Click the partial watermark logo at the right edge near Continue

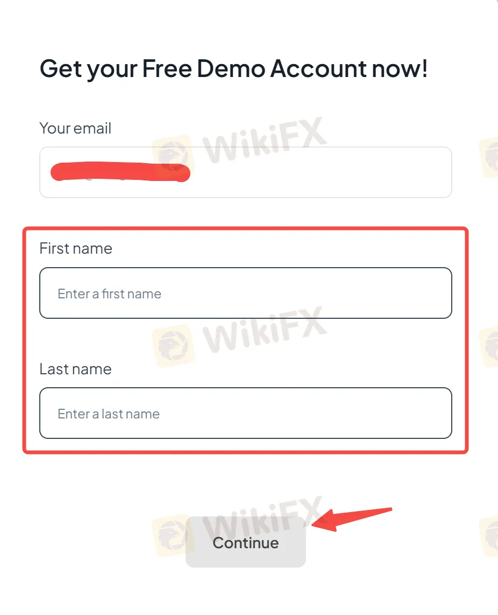pyautogui.click(x=489, y=536)
